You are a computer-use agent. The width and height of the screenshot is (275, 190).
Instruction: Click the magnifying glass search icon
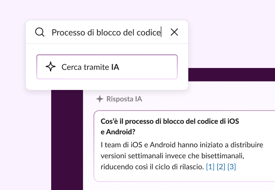[x=40, y=33]
